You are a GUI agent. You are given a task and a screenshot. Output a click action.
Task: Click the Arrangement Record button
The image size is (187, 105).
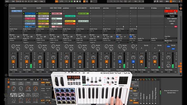[77, 1]
